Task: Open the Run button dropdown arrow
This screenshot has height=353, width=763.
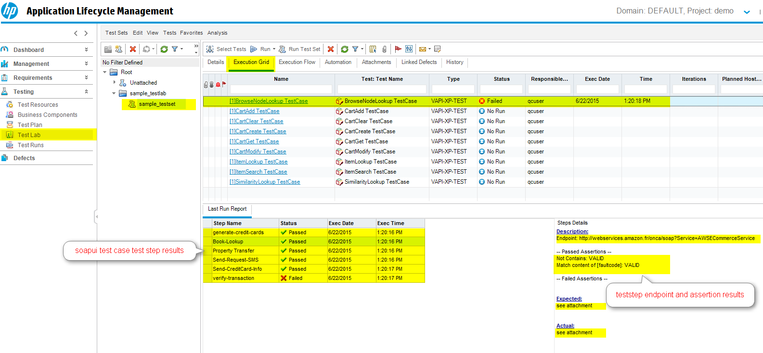Action: point(274,49)
